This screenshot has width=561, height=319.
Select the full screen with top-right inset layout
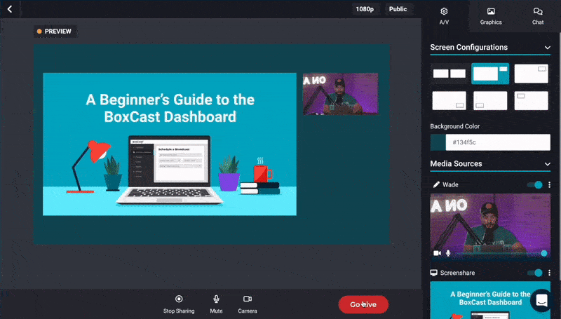coord(531,74)
